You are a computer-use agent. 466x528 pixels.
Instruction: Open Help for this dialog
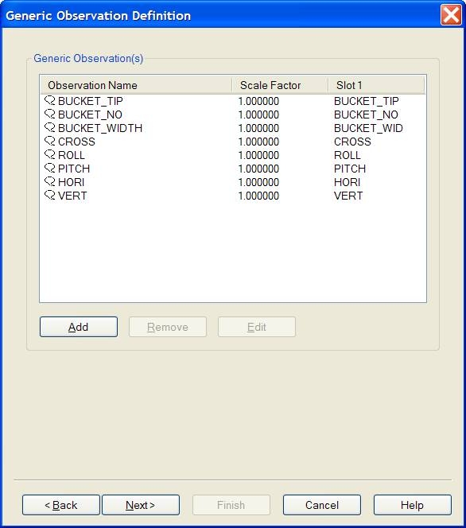point(413,505)
